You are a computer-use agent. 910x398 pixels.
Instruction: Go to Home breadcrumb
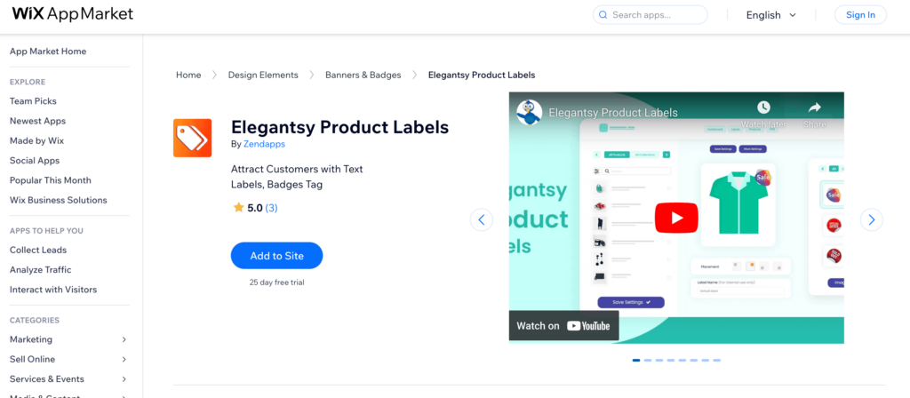point(188,75)
